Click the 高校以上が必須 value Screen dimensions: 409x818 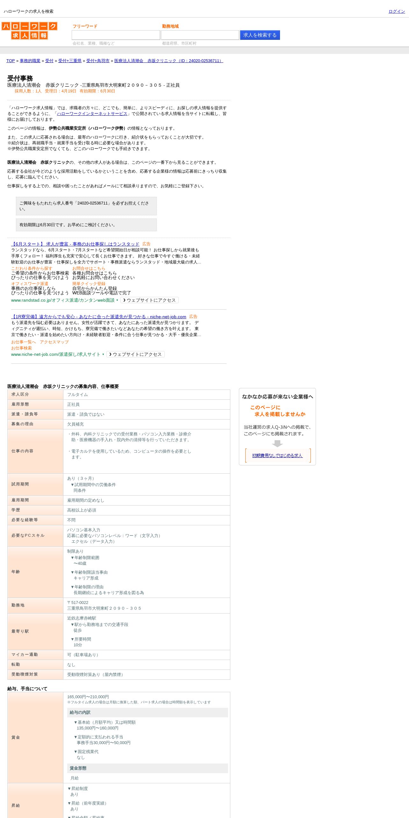click(x=82, y=511)
